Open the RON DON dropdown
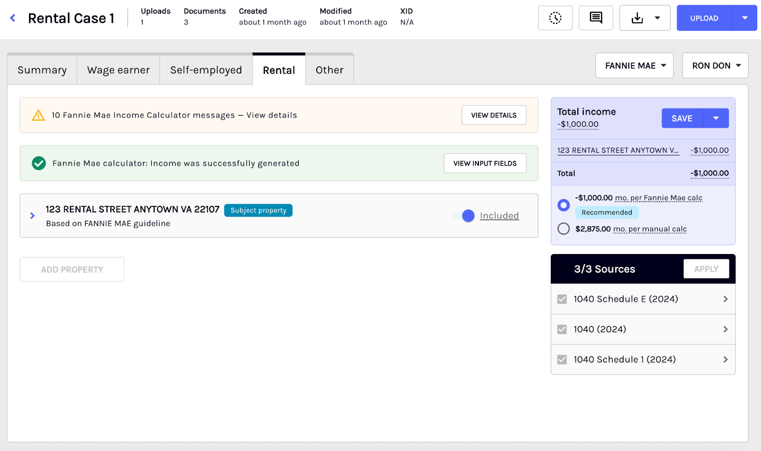 715,66
